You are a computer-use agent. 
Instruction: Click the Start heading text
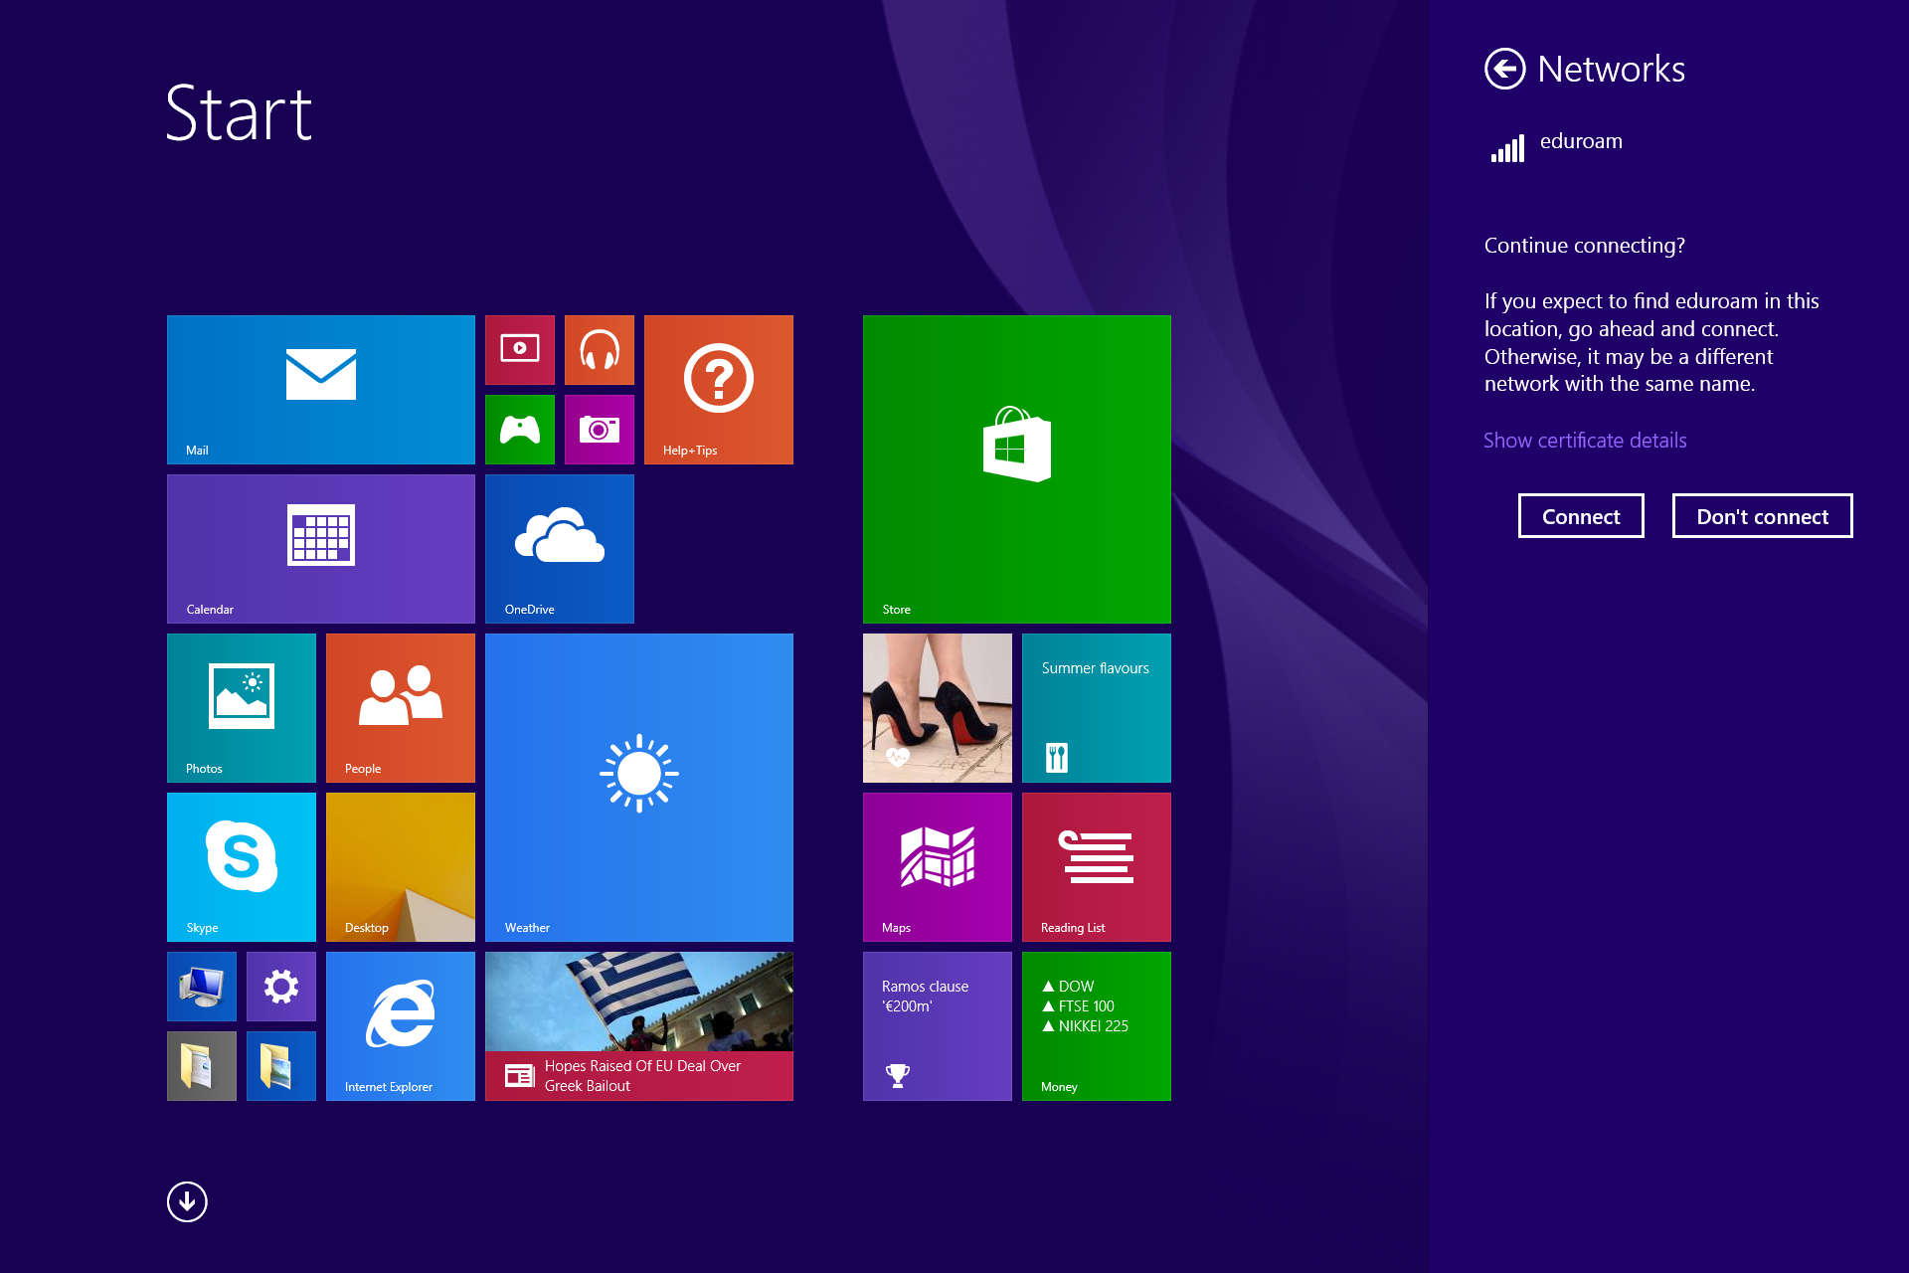click(x=239, y=113)
